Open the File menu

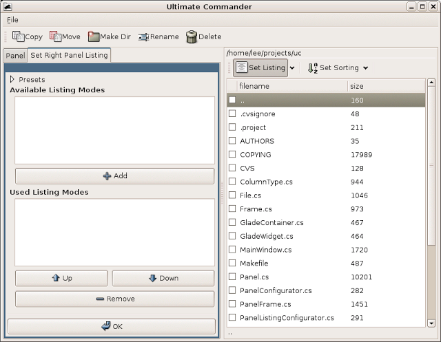(12, 20)
